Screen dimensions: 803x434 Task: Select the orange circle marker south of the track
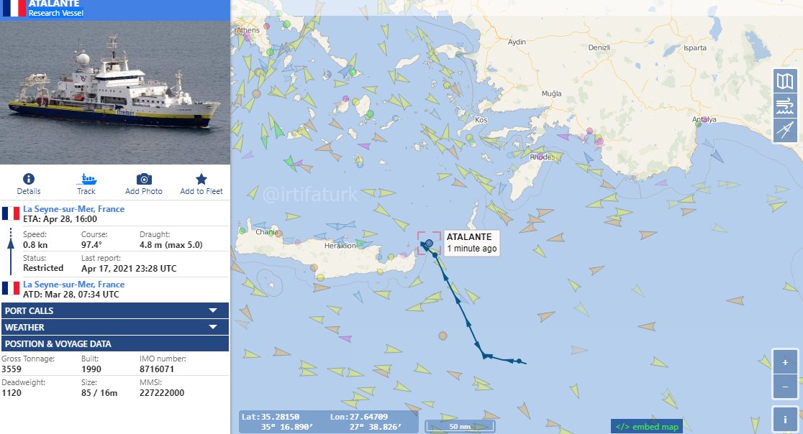(443, 336)
